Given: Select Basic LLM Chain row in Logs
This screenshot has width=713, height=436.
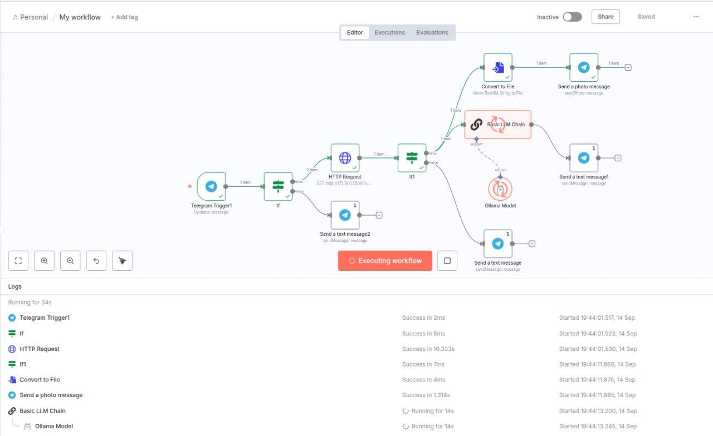Looking at the screenshot, I should pyautogui.click(x=356, y=411).
